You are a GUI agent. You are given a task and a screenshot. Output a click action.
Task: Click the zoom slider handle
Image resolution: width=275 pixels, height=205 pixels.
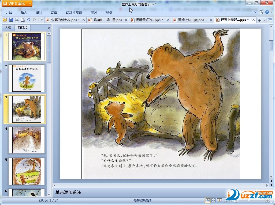pos(249,200)
